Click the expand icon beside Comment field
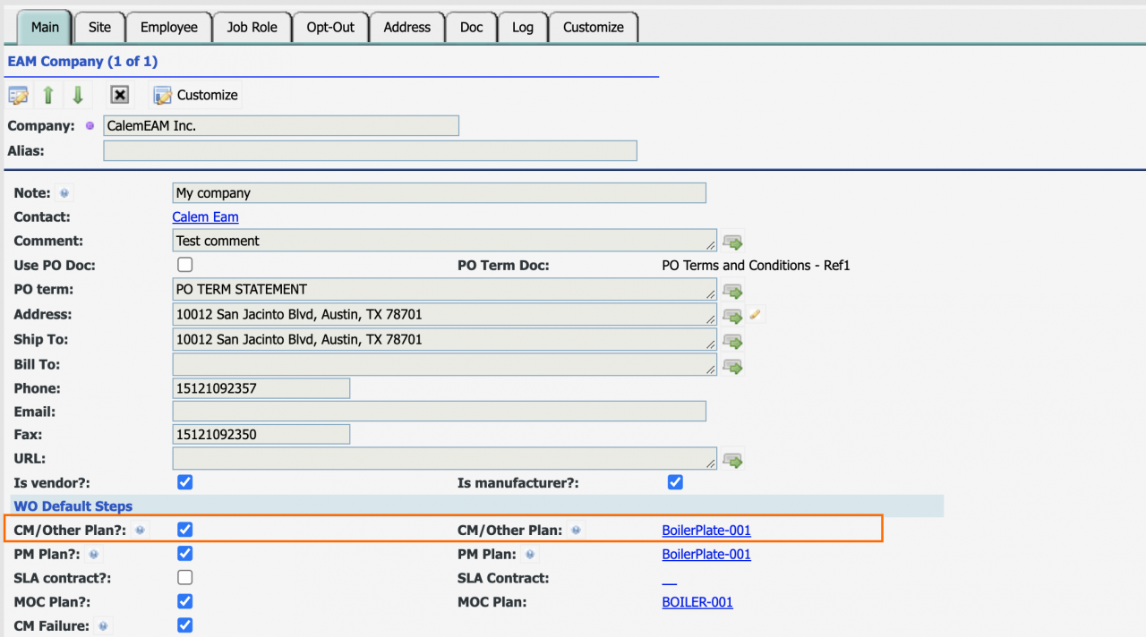This screenshot has height=637, width=1146. pyautogui.click(x=733, y=242)
